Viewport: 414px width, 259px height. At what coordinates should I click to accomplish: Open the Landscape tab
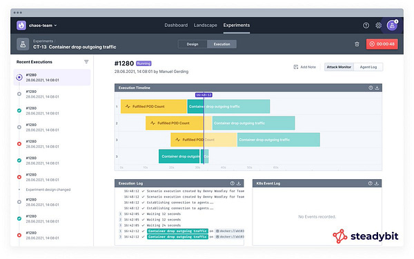point(206,25)
